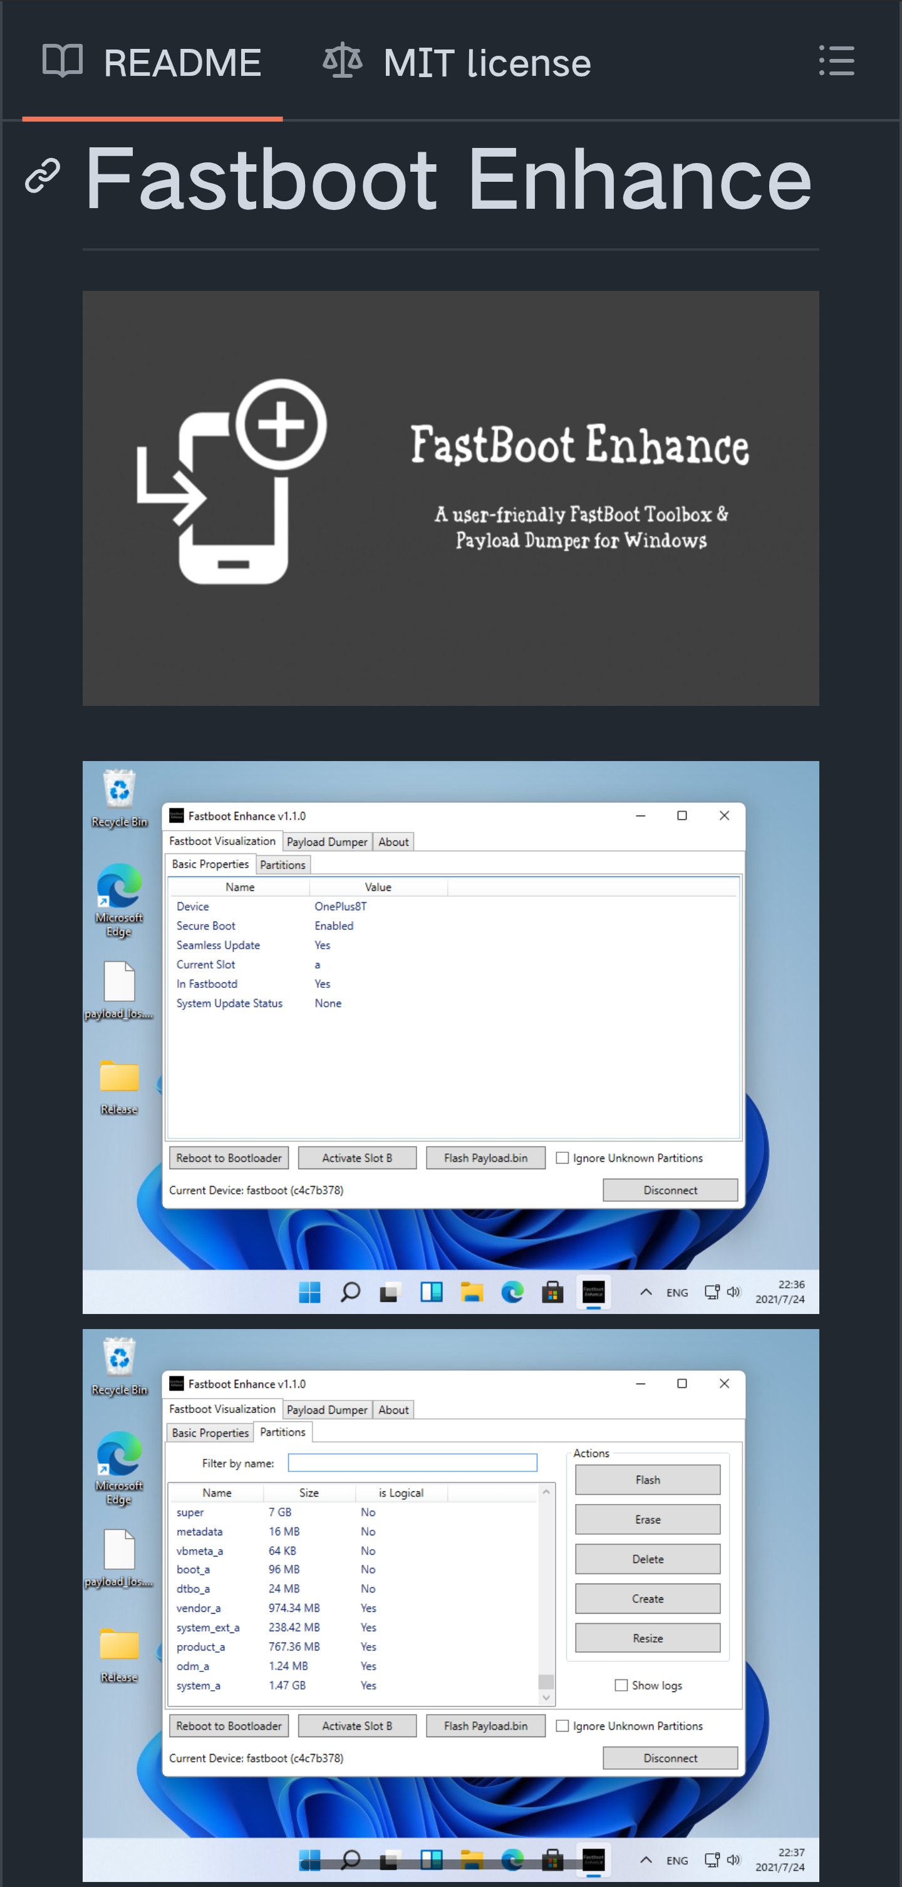Click the anchor link icon beside Fastboot Enhance heading
The image size is (902, 1887).
coord(43,176)
